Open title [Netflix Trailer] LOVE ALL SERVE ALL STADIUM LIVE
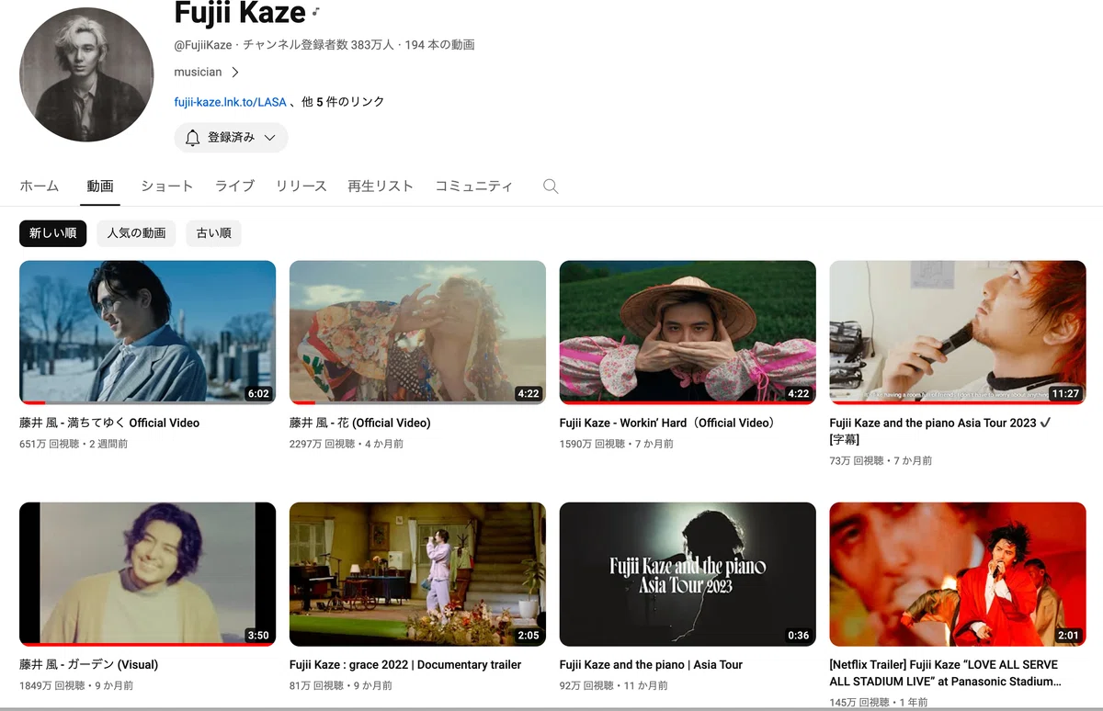This screenshot has height=711, width=1103. (946, 673)
